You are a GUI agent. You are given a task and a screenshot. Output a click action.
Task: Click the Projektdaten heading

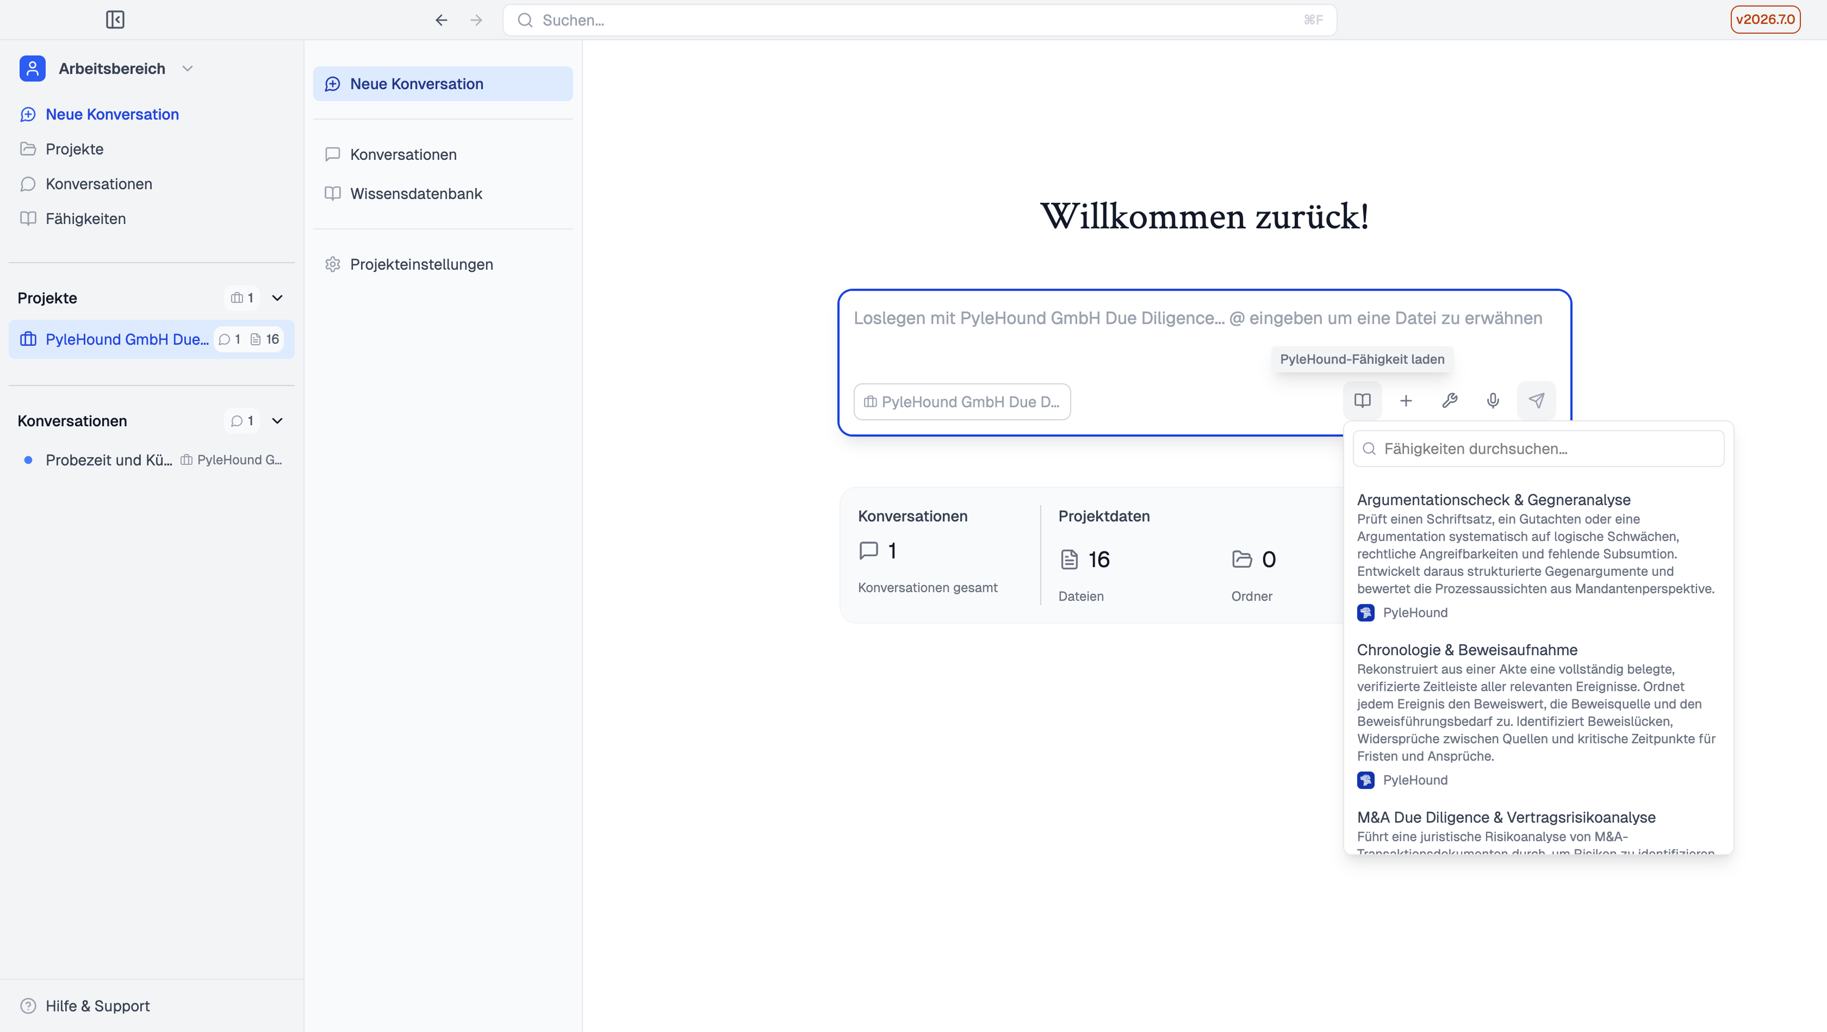(1104, 516)
